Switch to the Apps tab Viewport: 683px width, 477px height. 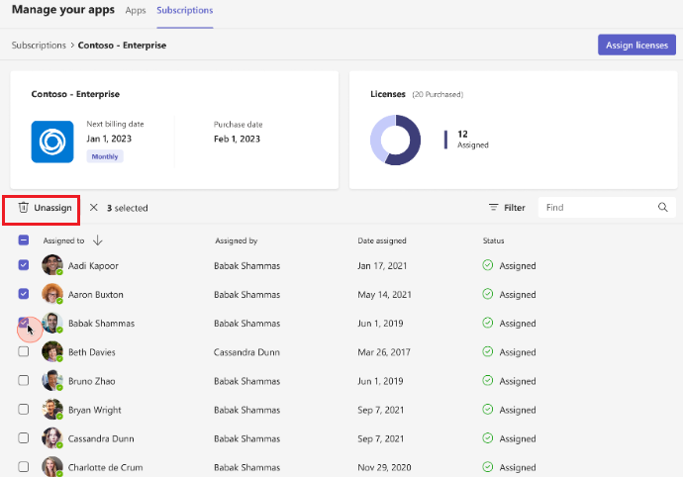coord(136,10)
